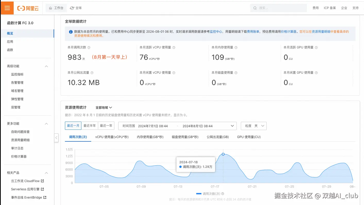Open the 全部地域 region dropdown
Viewport: 364px width, 205px height.
pyautogui.click(x=104, y=108)
